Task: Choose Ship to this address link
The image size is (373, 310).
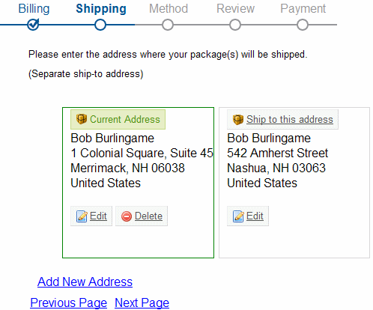Action: (x=290, y=119)
